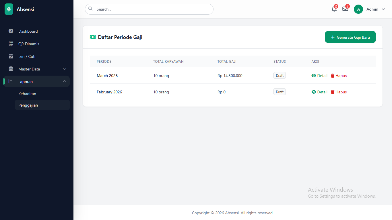Open the Admin user dropdown arrow
392x220 pixels.
tap(383, 9)
